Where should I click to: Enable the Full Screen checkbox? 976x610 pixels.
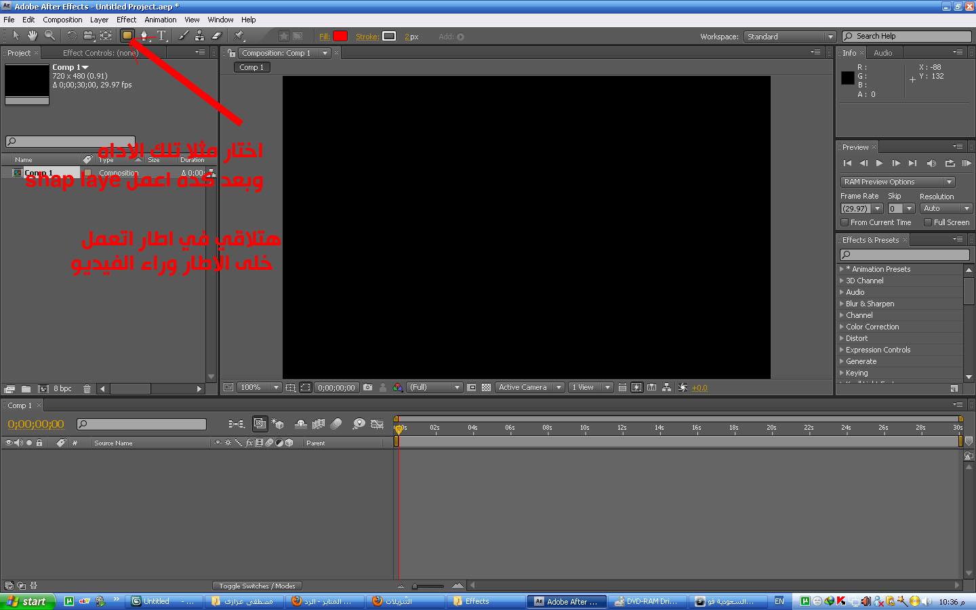click(928, 222)
